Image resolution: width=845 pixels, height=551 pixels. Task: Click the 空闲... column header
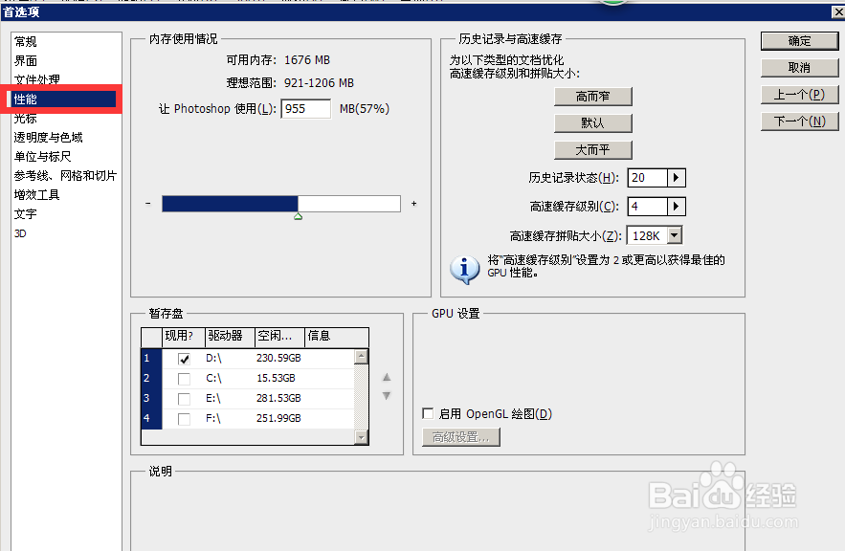[x=279, y=337]
